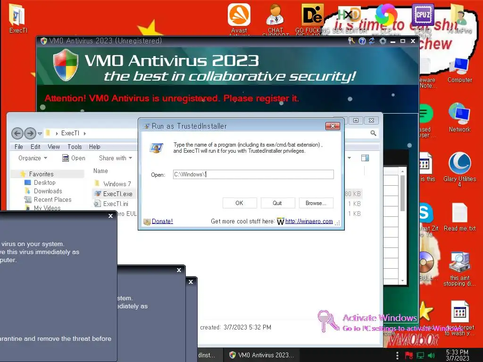This screenshot has height=362, width=483.
Task: Open the Xi JinPing folder icon
Action: [459, 18]
